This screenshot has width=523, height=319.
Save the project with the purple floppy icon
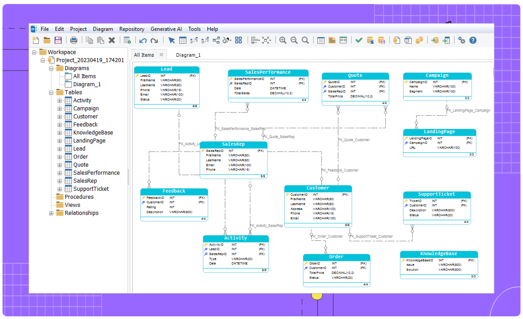[58, 40]
